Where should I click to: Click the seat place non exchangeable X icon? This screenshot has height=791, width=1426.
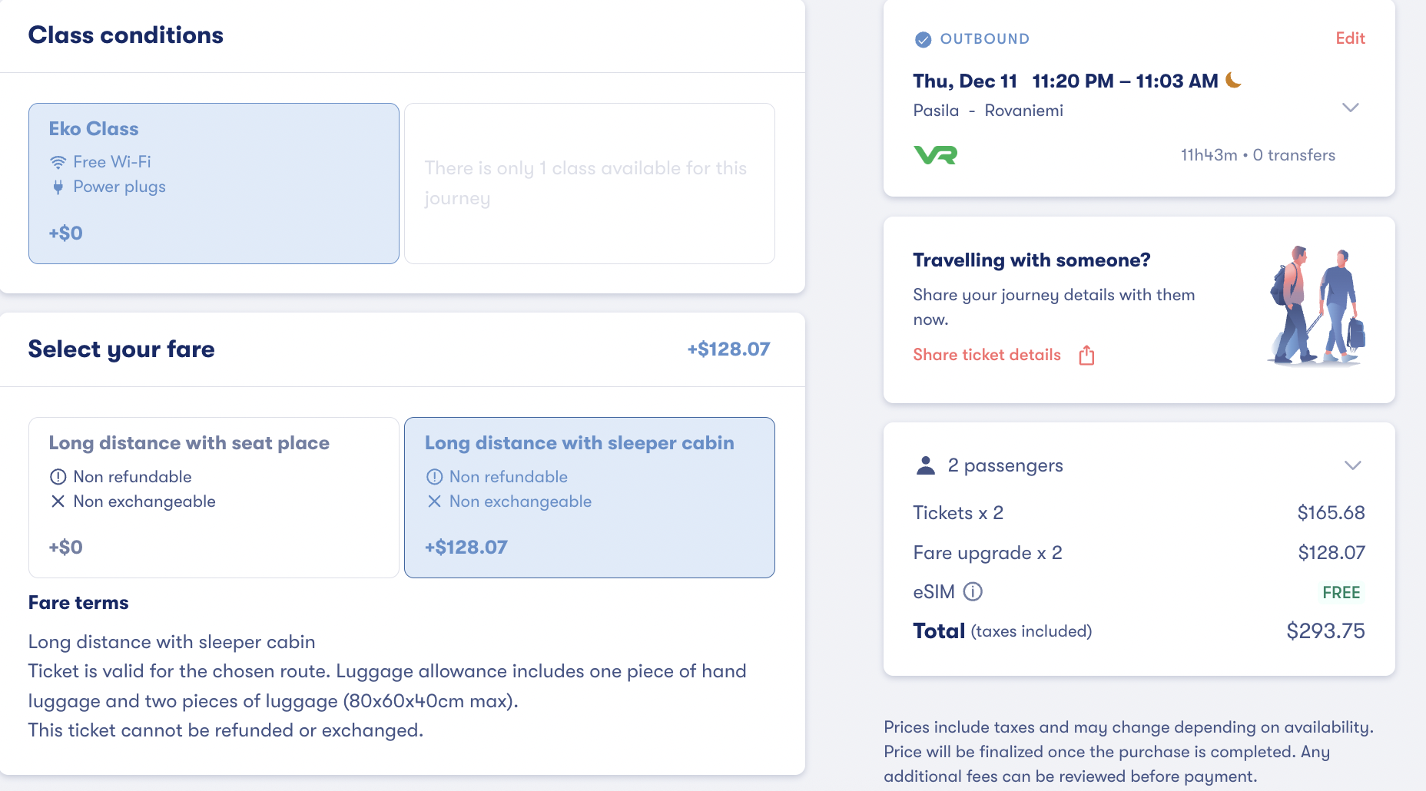(x=58, y=501)
